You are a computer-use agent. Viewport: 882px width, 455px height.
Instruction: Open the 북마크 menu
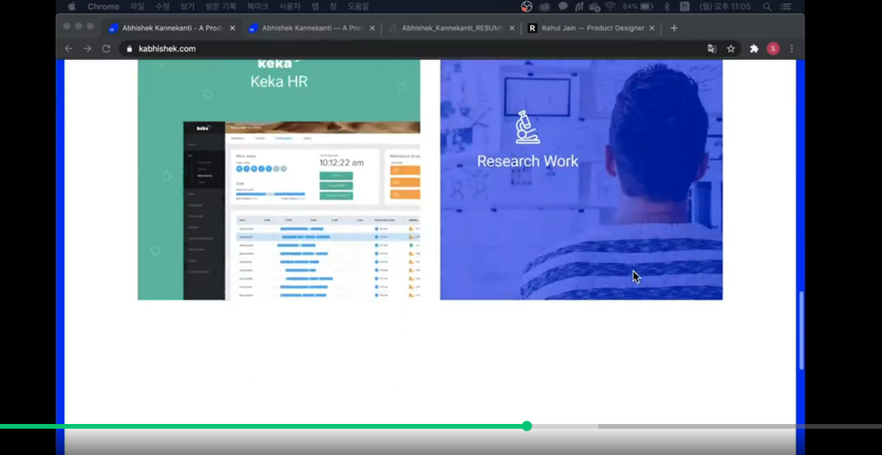pos(258,7)
